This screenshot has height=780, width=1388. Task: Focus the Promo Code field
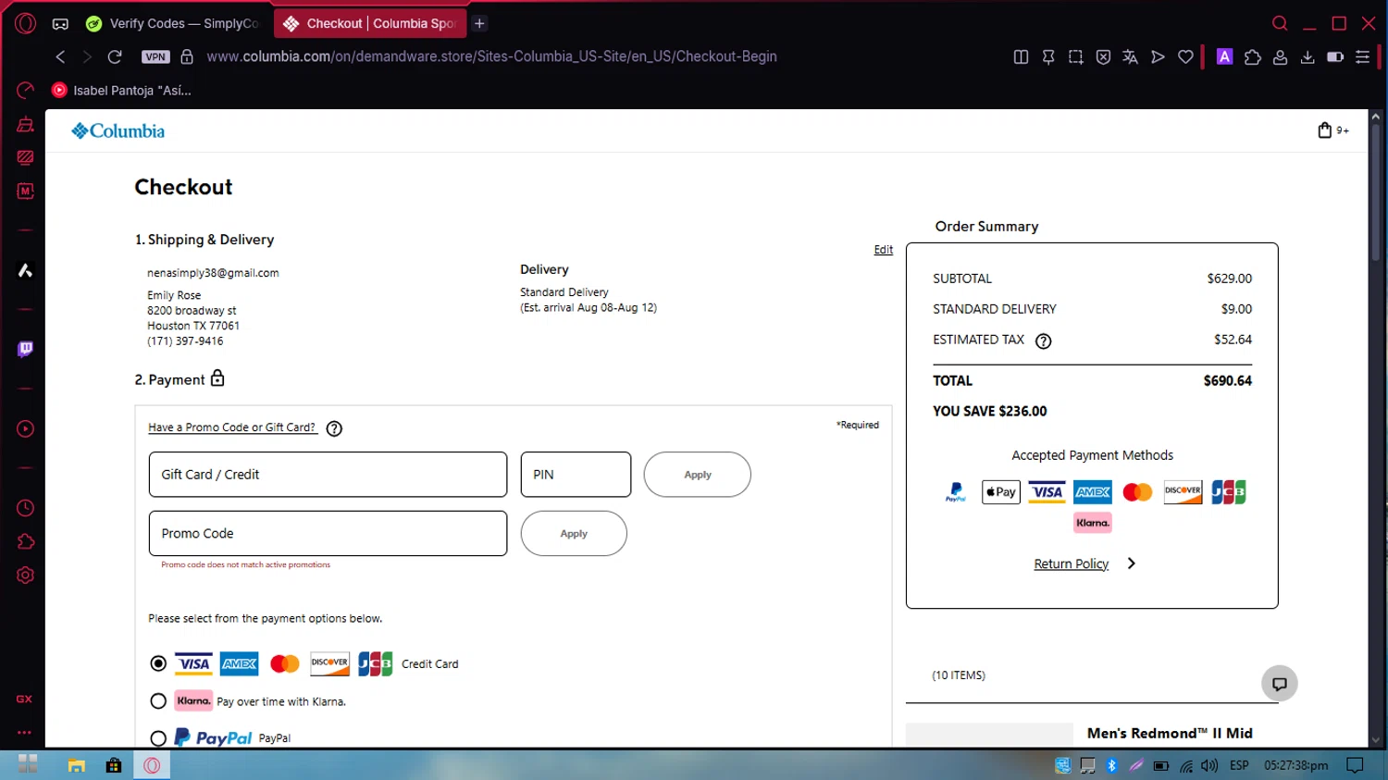point(328,534)
